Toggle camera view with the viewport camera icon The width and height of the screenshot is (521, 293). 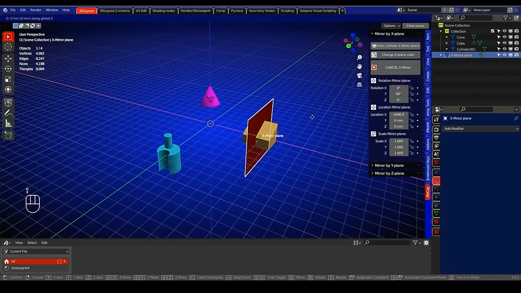coord(359,76)
